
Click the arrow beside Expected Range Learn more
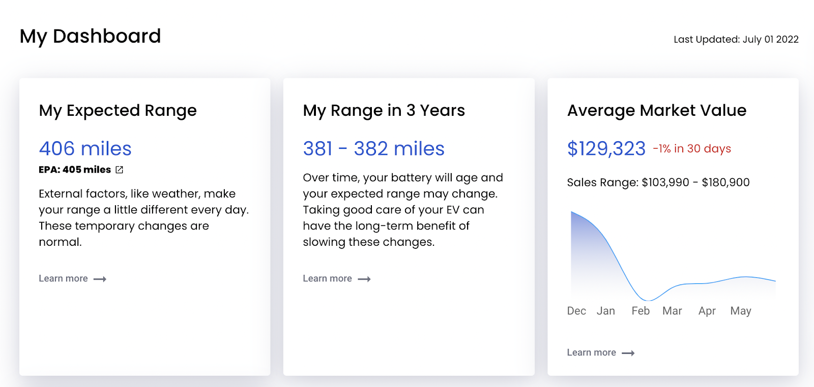(x=100, y=279)
